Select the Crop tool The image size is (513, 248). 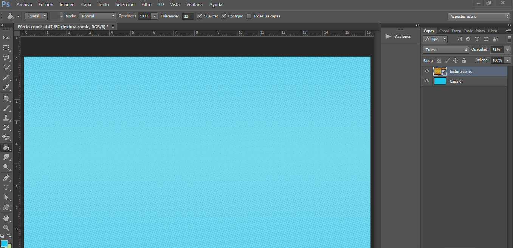(6, 77)
